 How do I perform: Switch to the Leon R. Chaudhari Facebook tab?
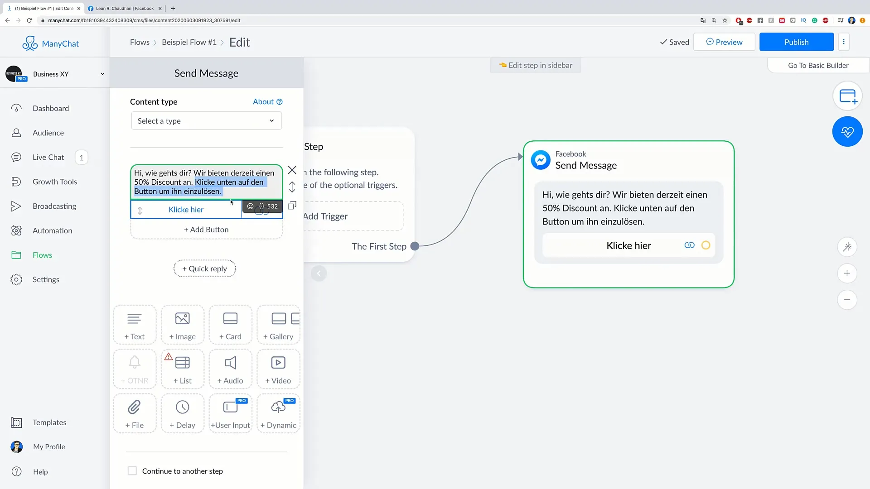tap(124, 8)
